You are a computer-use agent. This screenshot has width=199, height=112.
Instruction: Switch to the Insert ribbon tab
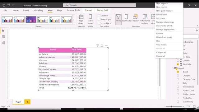26,10
